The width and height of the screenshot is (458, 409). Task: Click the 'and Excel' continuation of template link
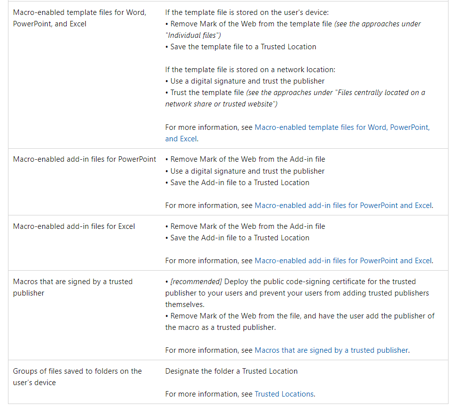(x=181, y=139)
